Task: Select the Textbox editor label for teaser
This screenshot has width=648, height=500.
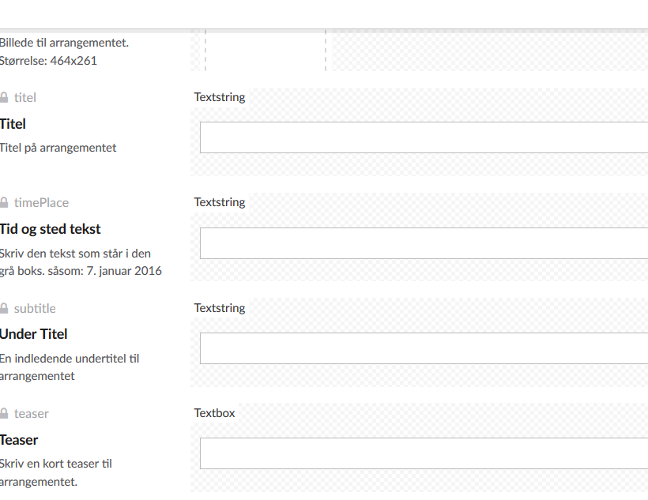Action: [214, 413]
